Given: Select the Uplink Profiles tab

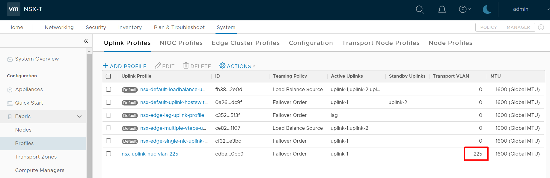Looking at the screenshot, I should coord(127,43).
